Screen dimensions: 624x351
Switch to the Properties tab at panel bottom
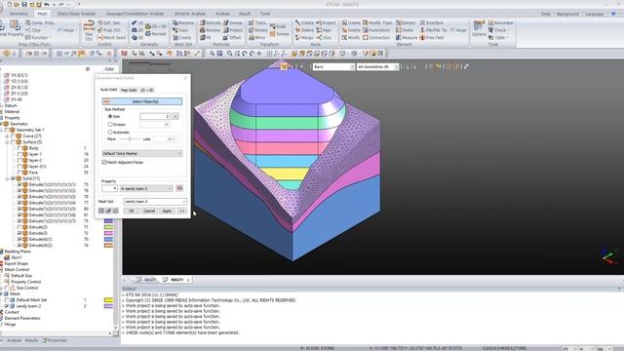[55, 340]
